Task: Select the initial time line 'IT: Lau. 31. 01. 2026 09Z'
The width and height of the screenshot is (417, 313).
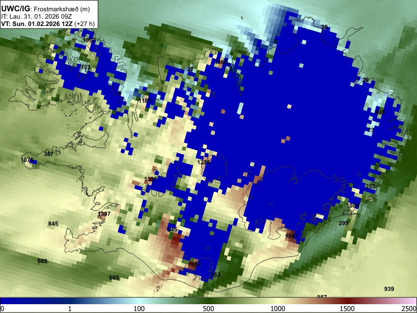Action: point(36,17)
